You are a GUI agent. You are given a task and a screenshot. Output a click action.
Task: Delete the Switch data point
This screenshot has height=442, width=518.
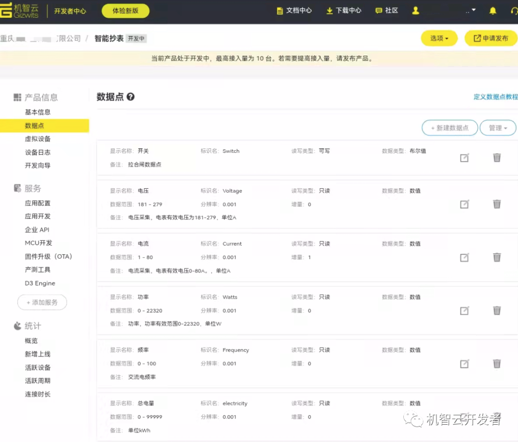(497, 158)
